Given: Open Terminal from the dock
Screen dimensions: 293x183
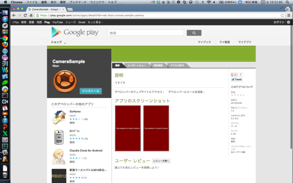Looking at the screenshot, I should click(5, 95).
